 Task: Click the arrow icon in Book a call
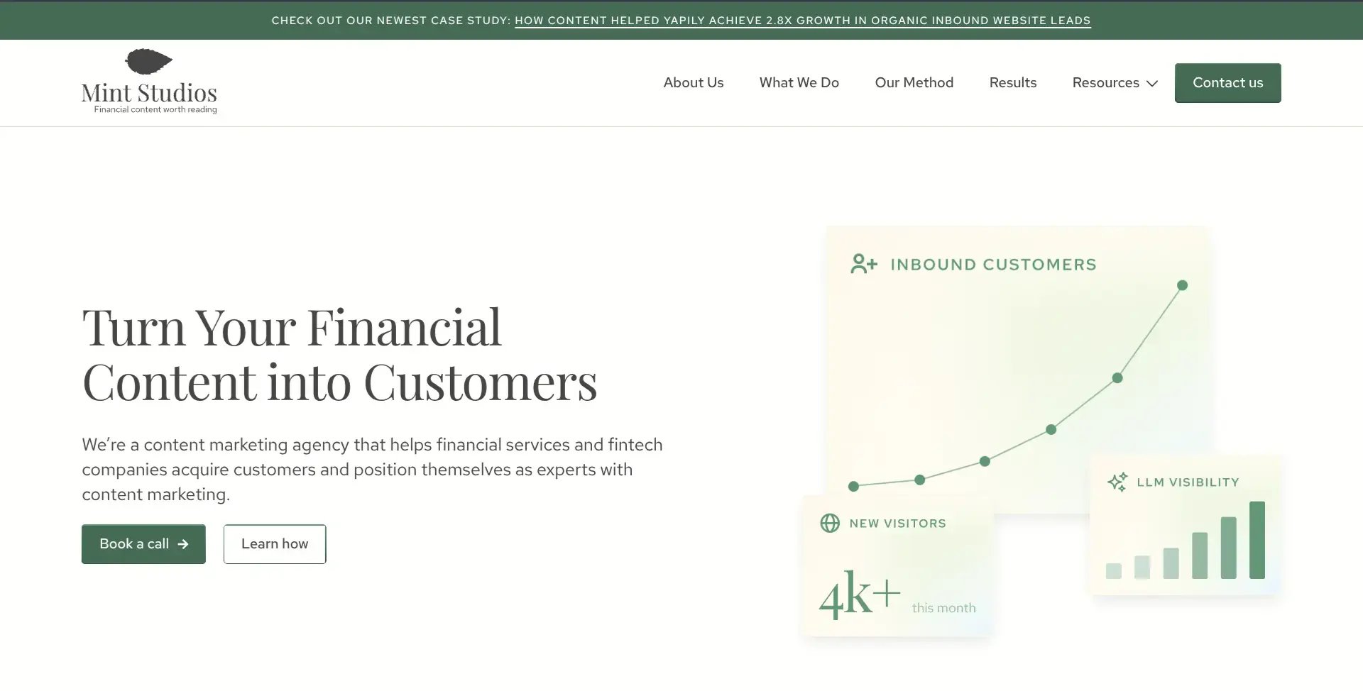pyautogui.click(x=183, y=544)
